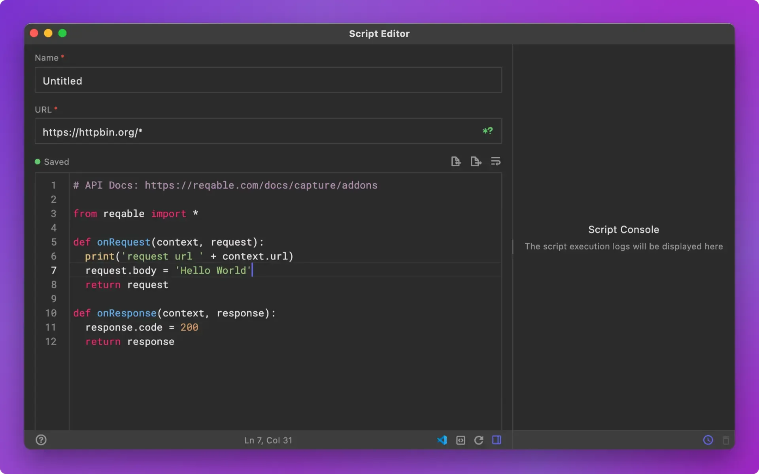Image resolution: width=759 pixels, height=474 pixels.
Task: Click the panel divider handle beside console
Action: (x=513, y=247)
